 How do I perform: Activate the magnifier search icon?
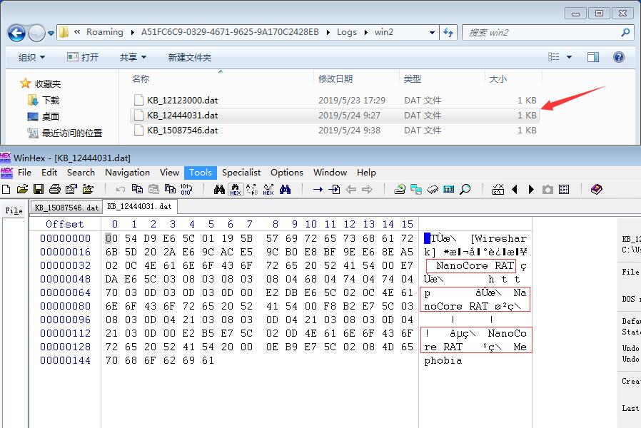tap(465, 189)
